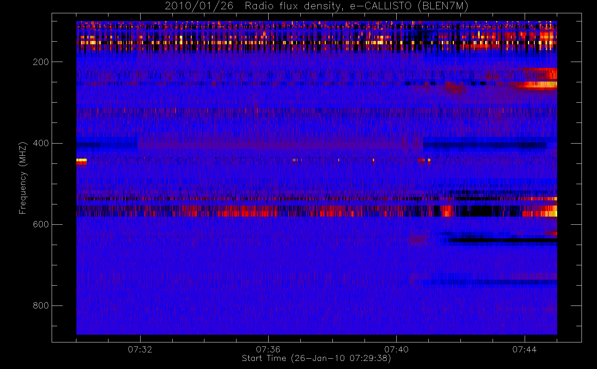
Task: Click the 'Start Time (26-Jan-10 07:29:38)' label
Action: pos(317,358)
